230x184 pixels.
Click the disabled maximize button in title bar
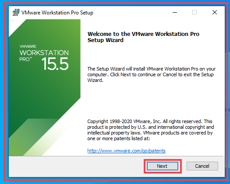click(195, 12)
